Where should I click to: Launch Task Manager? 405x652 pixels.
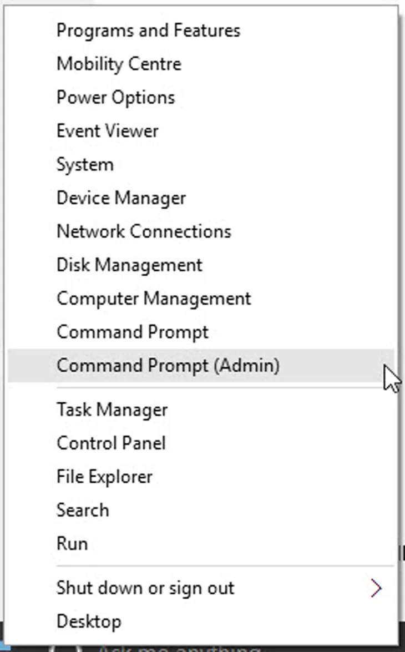pyautogui.click(x=112, y=410)
